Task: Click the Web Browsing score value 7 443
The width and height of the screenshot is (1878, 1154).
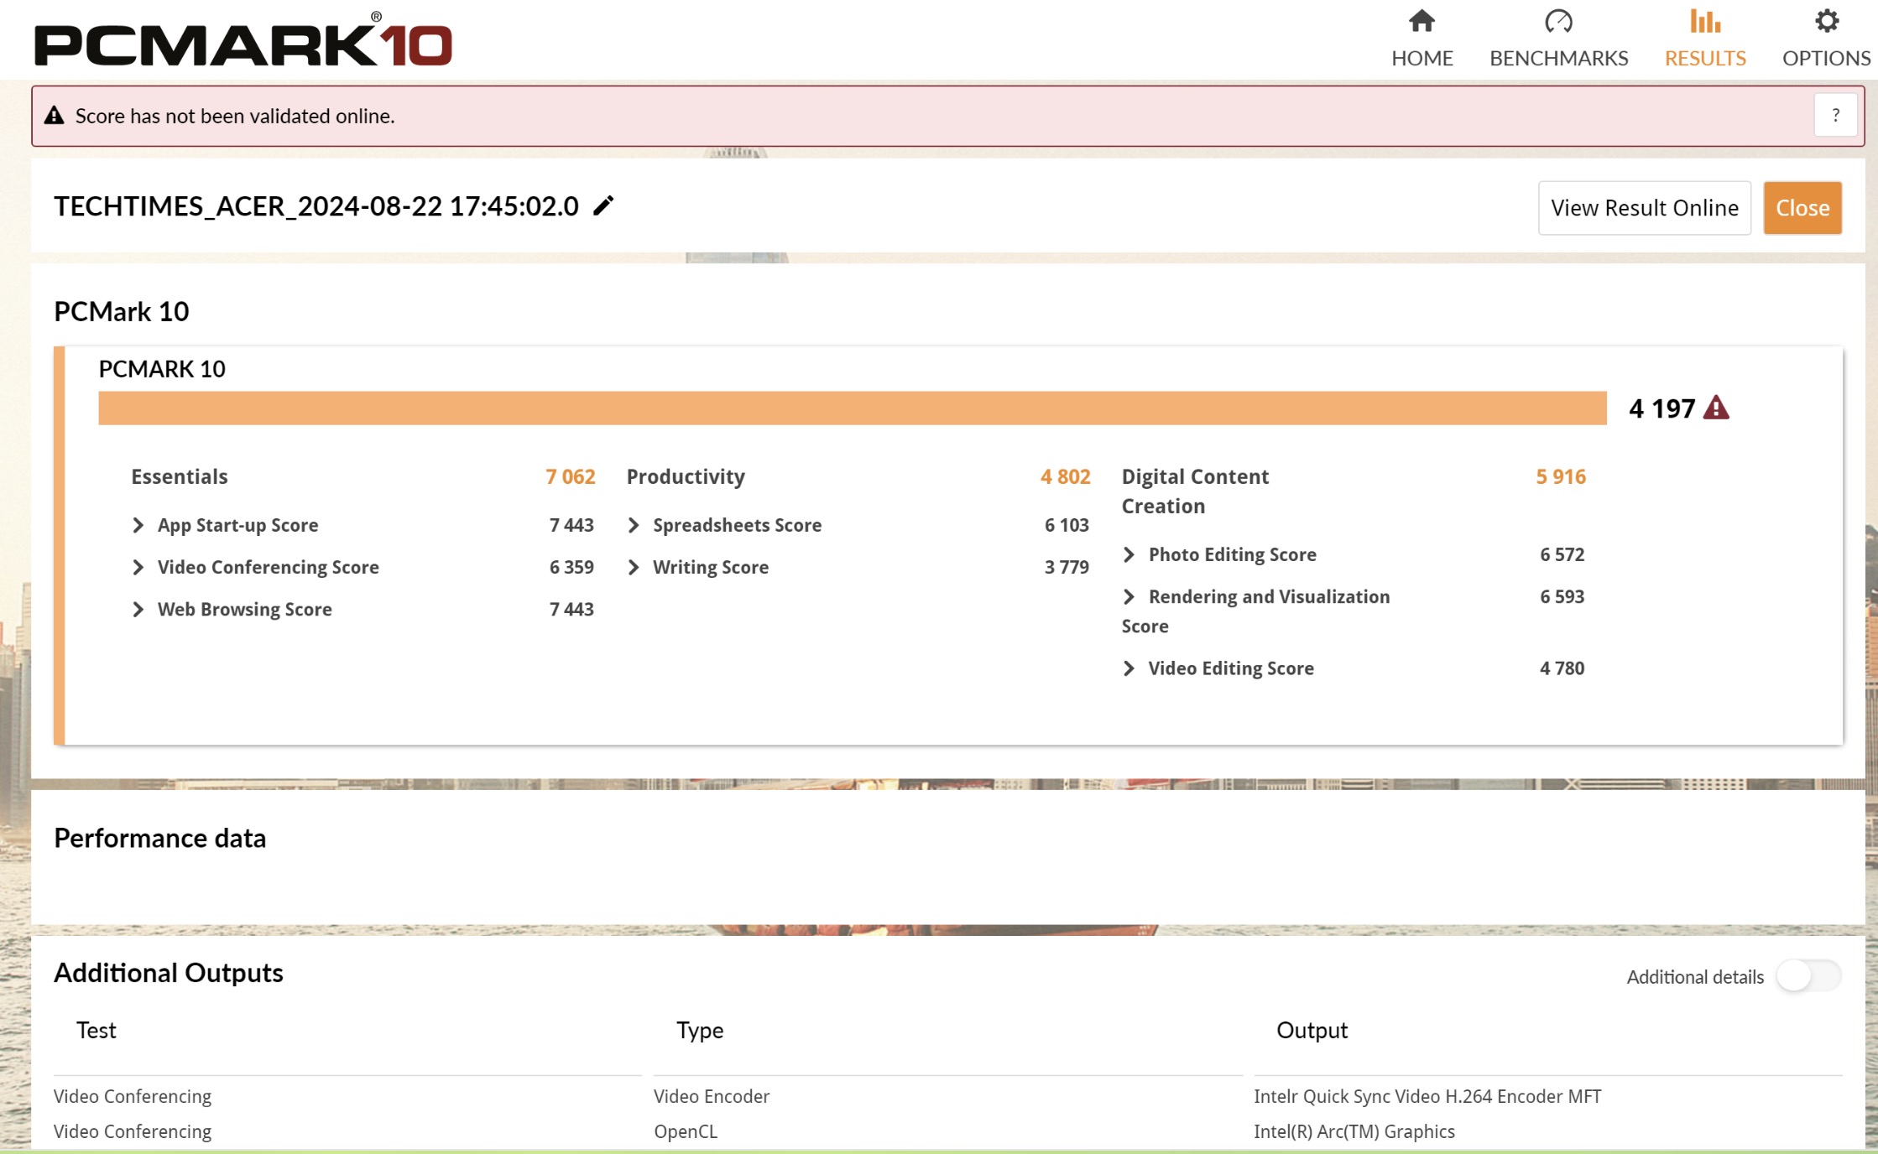Action: pyautogui.click(x=571, y=609)
